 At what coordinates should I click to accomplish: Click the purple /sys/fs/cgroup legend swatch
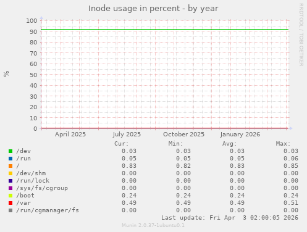[11, 188]
